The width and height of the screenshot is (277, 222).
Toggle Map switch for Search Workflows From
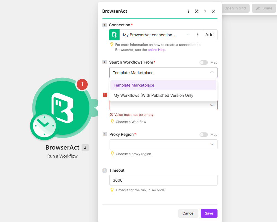coord(203,62)
